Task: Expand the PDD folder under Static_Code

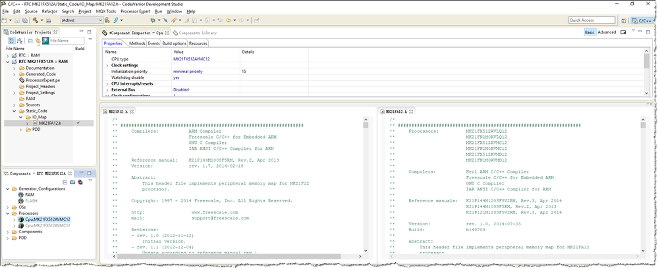Action: click(x=21, y=129)
